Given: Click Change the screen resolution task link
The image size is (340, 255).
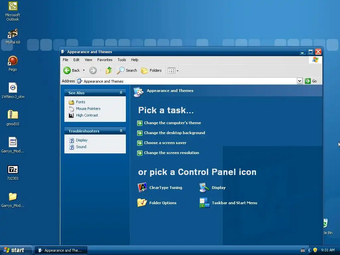Looking at the screenshot, I should point(172,153).
